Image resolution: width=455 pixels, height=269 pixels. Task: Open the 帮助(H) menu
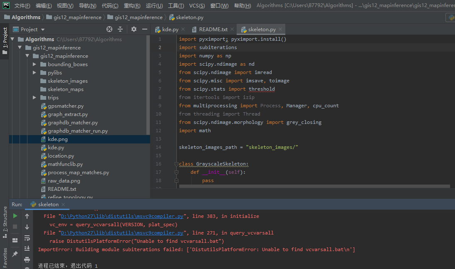tap(242, 5)
